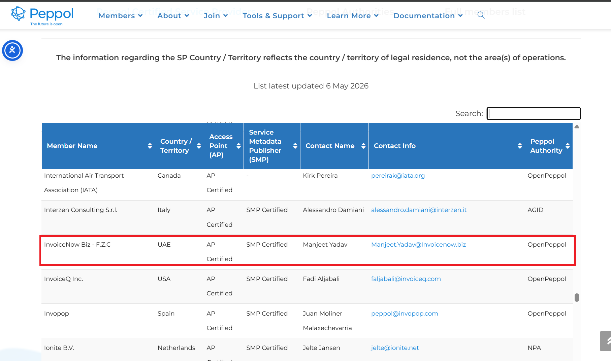Select Interzen Consulting S.r.l. member name
This screenshot has width=611, height=361.
pyautogui.click(x=81, y=210)
